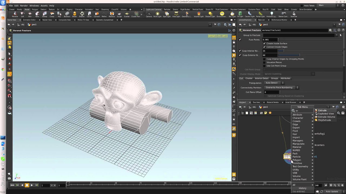Image resolution: width=346 pixels, height=194 pixels.
Task: Switch to the Interior Detail tab
Action: (x=262, y=78)
